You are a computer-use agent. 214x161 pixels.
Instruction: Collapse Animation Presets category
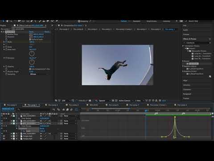(183, 46)
